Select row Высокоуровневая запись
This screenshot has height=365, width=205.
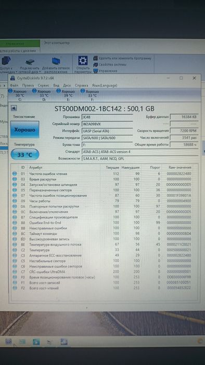tap(104, 239)
